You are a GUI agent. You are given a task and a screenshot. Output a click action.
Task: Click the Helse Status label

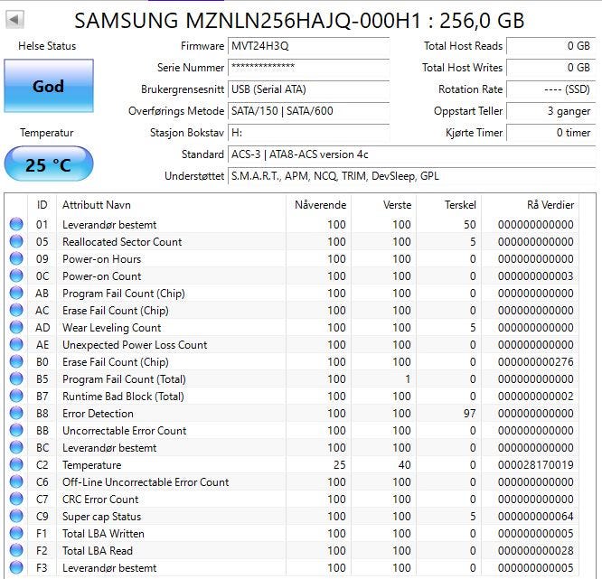tap(47, 46)
